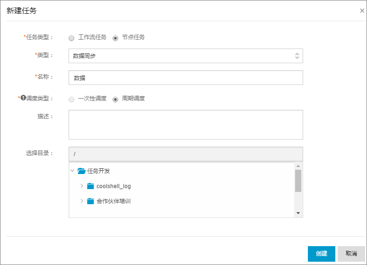Collapse the 任务开发 tree node

[72, 171]
